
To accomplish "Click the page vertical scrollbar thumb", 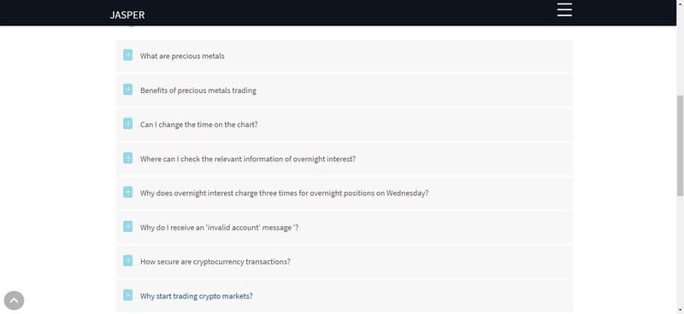I will coord(680,145).
